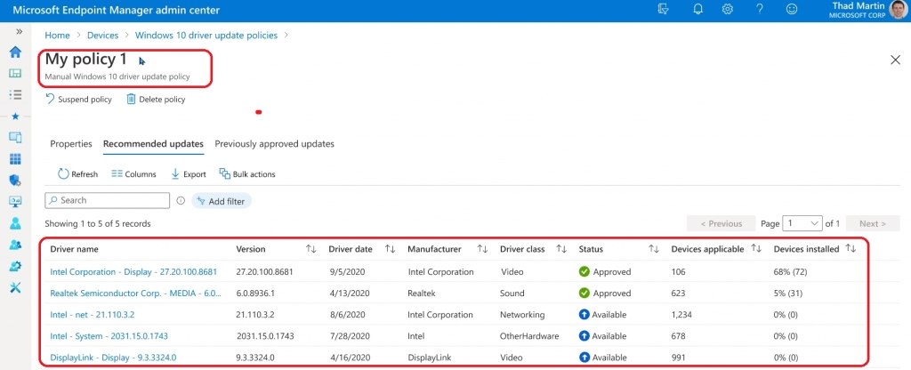Click the Next page button
Image resolution: width=911 pixels, height=370 pixels.
pyautogui.click(x=873, y=223)
